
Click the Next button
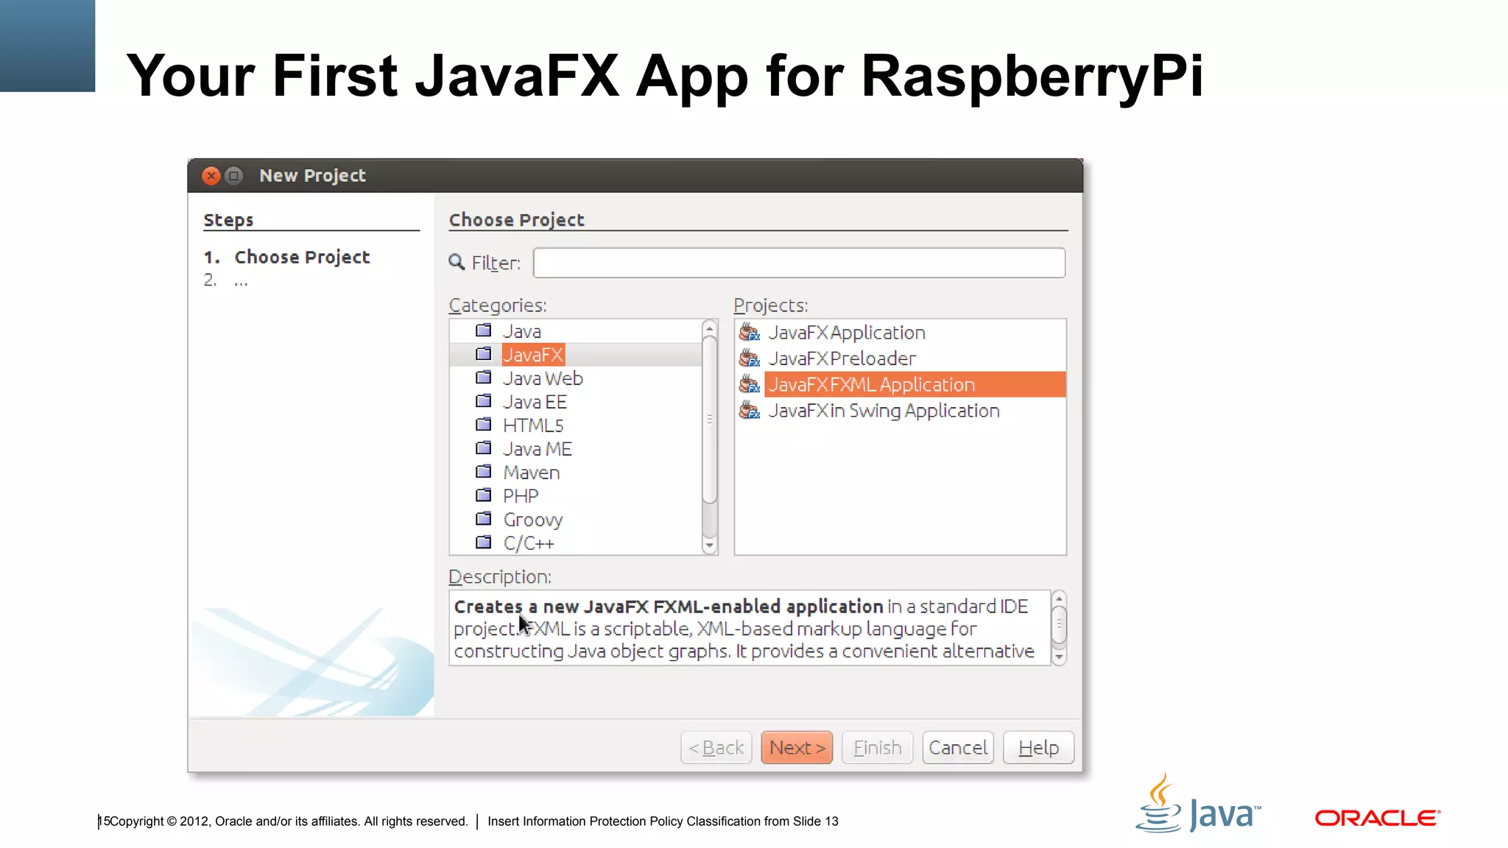click(797, 748)
